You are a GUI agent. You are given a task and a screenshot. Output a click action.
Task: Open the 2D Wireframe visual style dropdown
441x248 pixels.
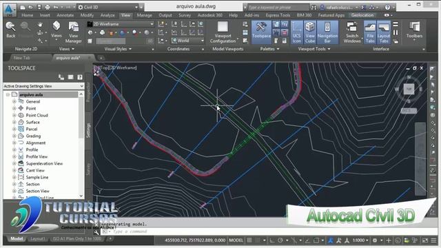click(x=121, y=24)
